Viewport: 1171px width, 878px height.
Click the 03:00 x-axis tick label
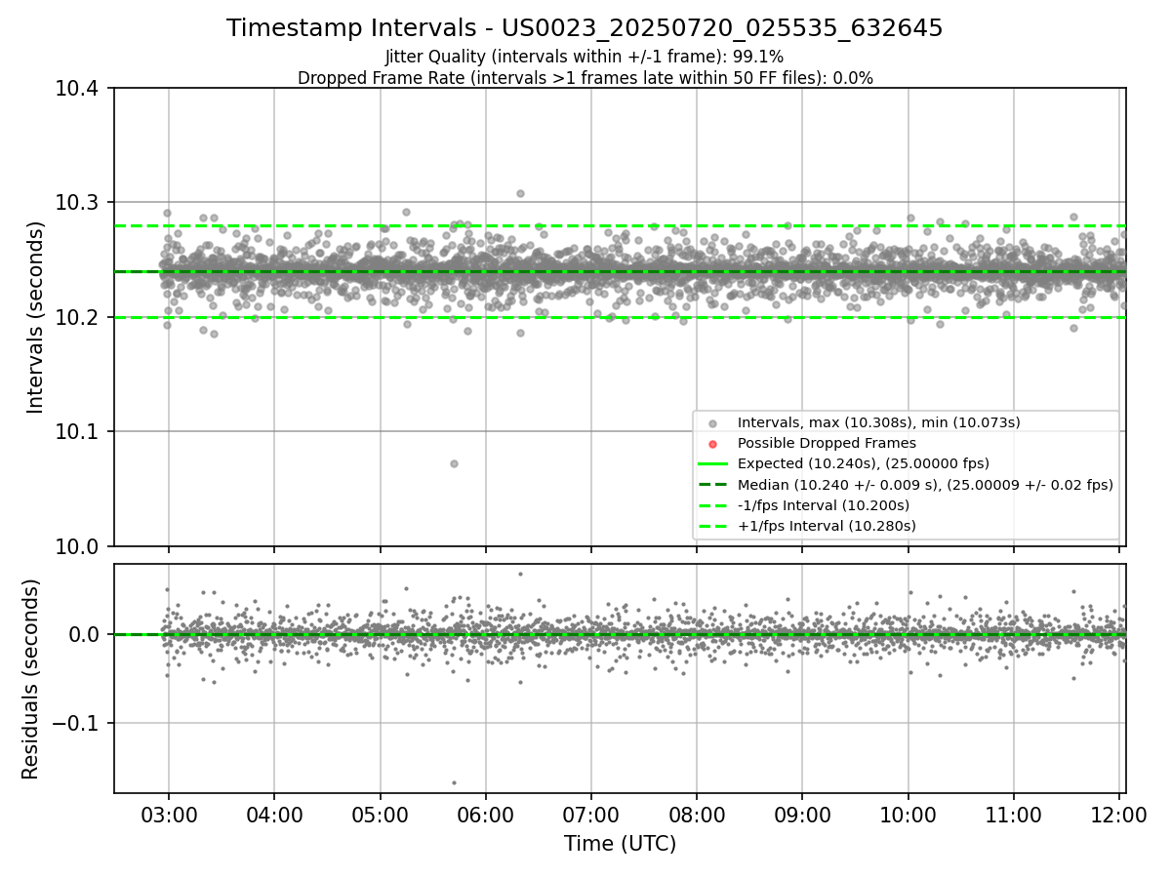[x=169, y=815]
